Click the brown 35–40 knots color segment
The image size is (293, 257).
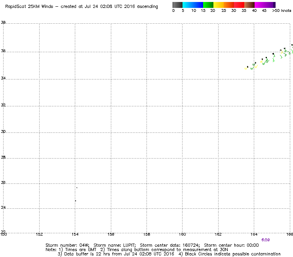coord(249,5)
